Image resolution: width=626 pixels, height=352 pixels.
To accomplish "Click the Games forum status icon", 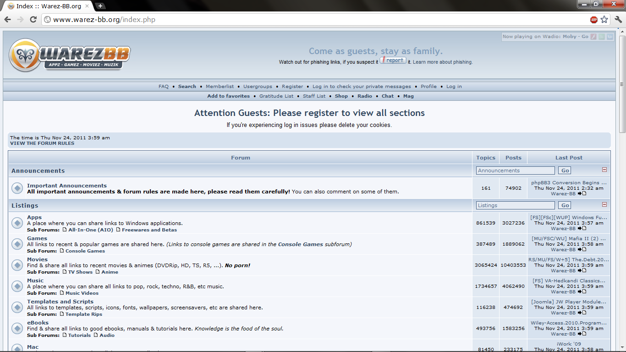I will [17, 244].
